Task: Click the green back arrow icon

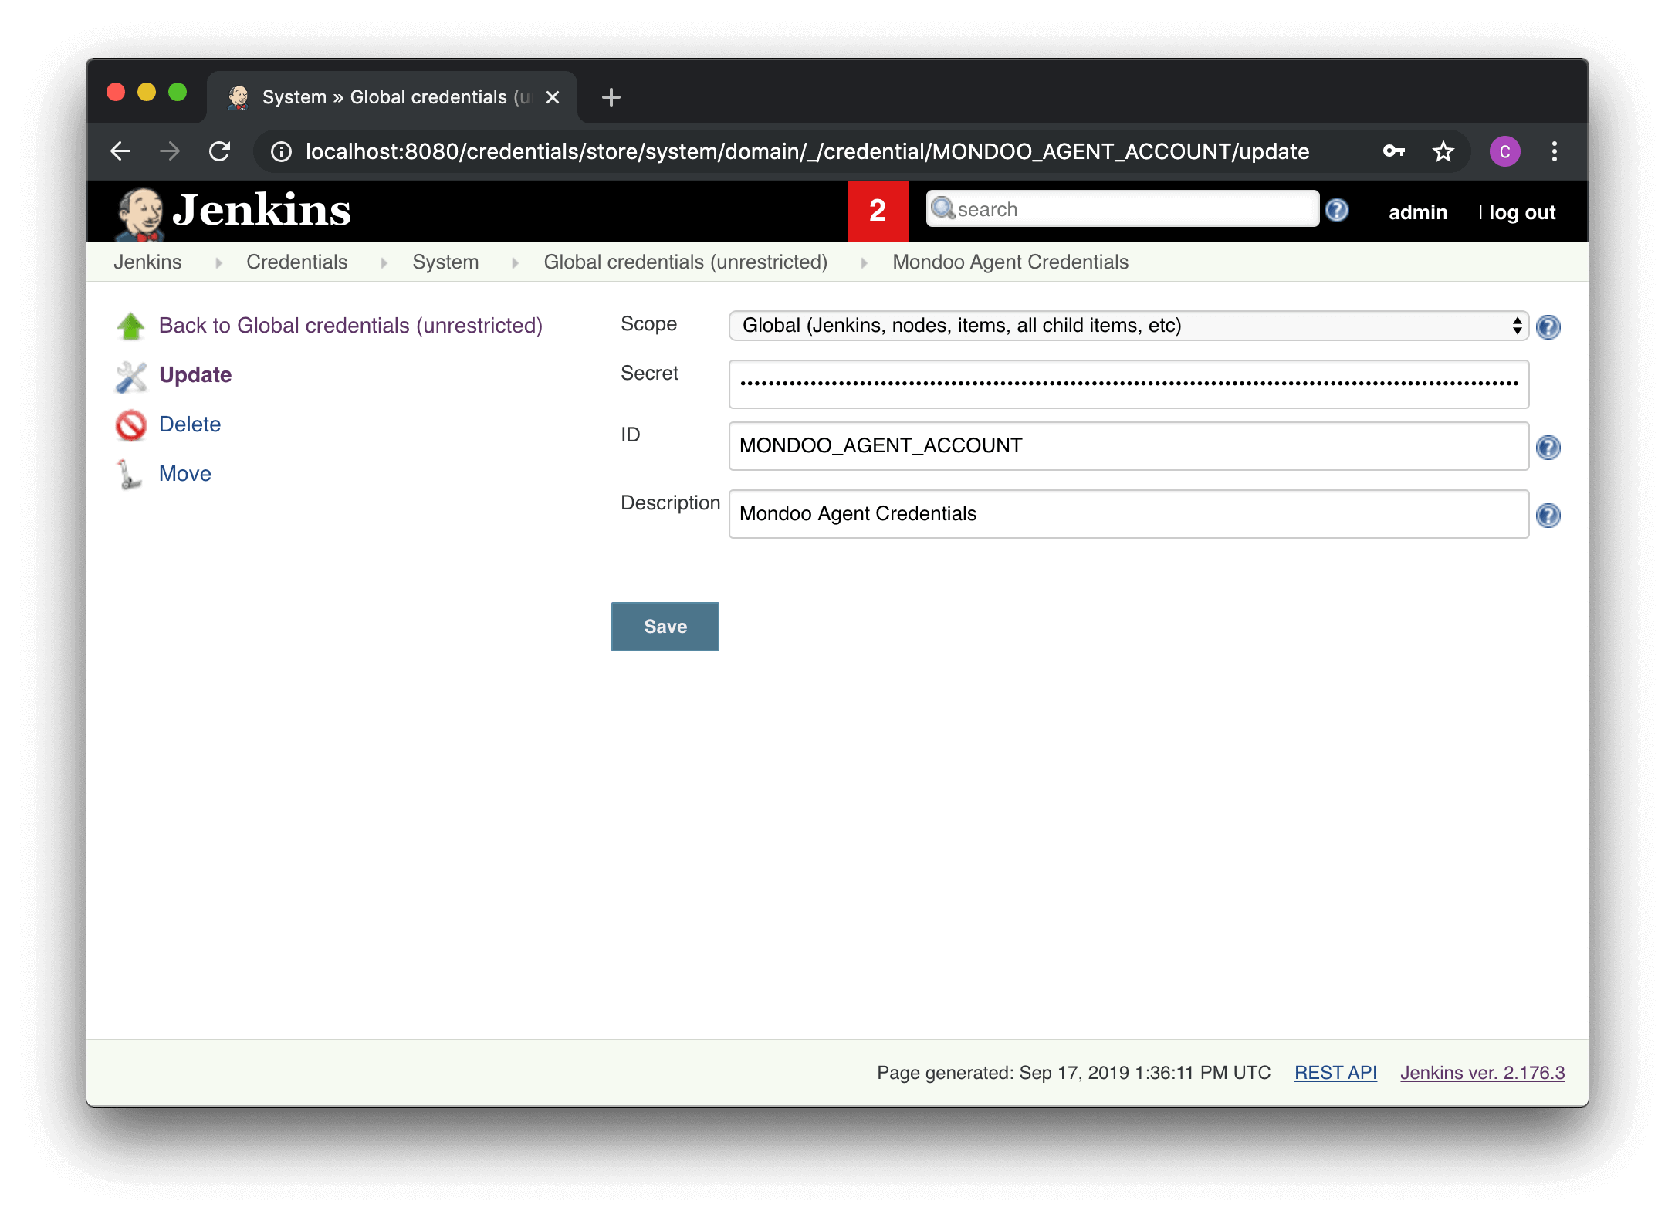Action: (x=130, y=326)
